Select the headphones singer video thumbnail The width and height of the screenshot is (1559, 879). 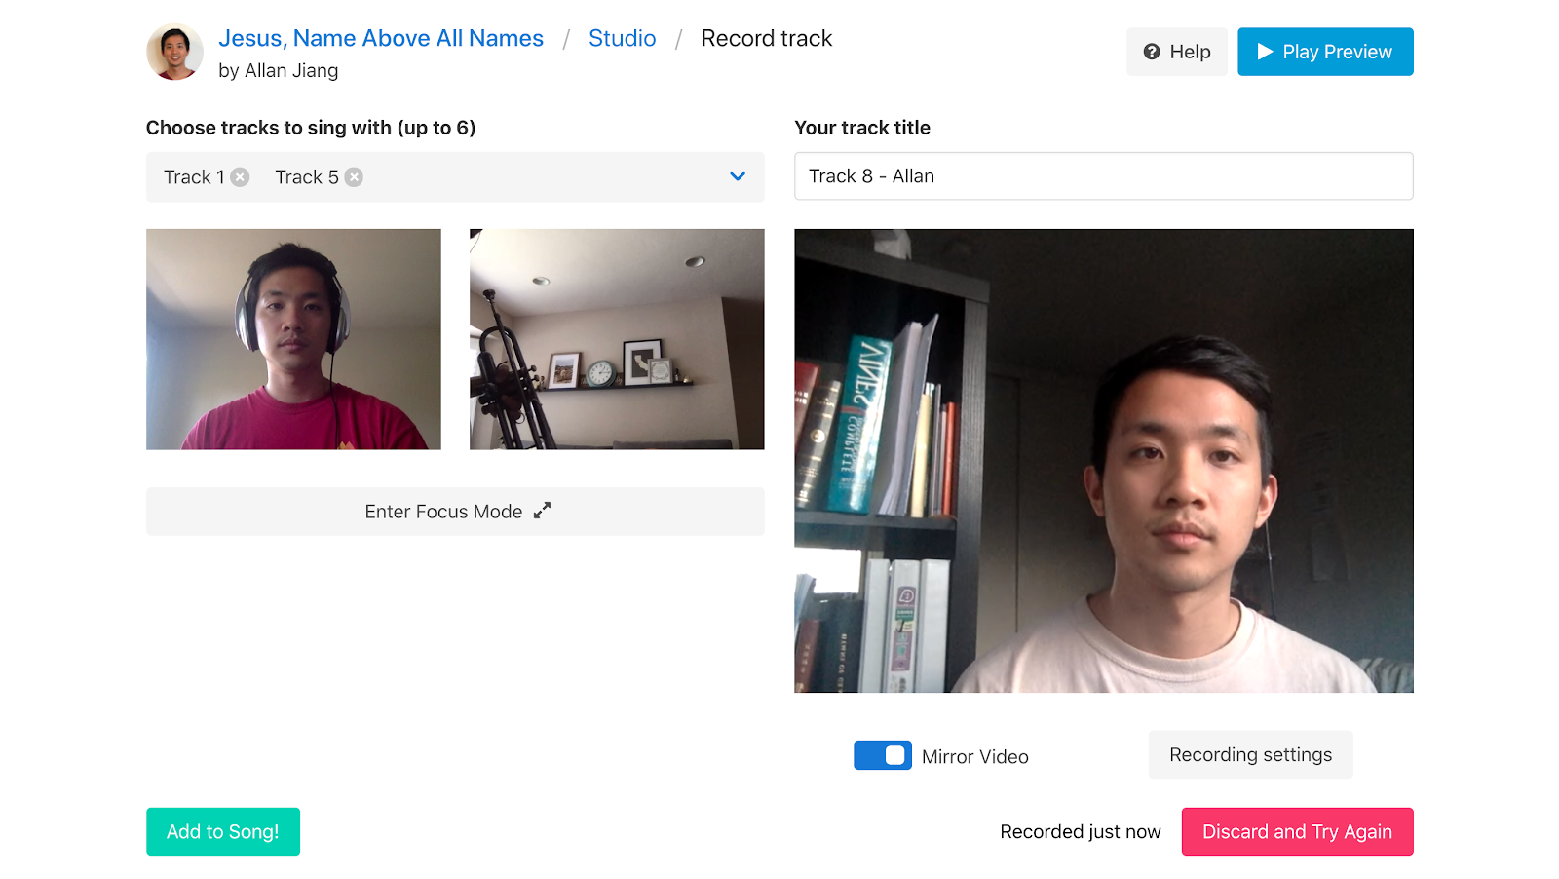(x=293, y=339)
